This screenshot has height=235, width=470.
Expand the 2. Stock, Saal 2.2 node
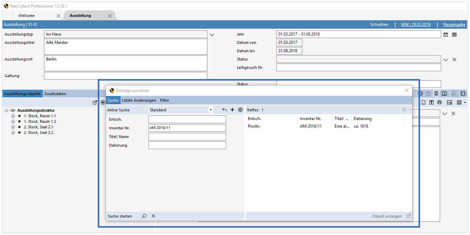13,132
